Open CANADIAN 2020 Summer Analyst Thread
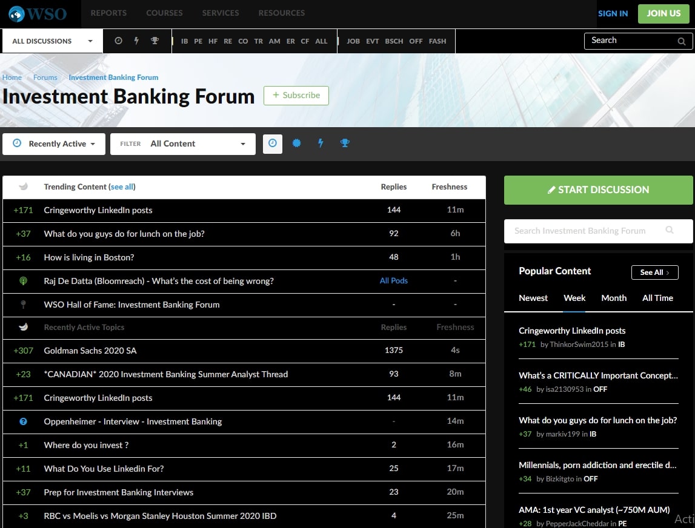Image resolution: width=695 pixels, height=528 pixels. click(166, 374)
